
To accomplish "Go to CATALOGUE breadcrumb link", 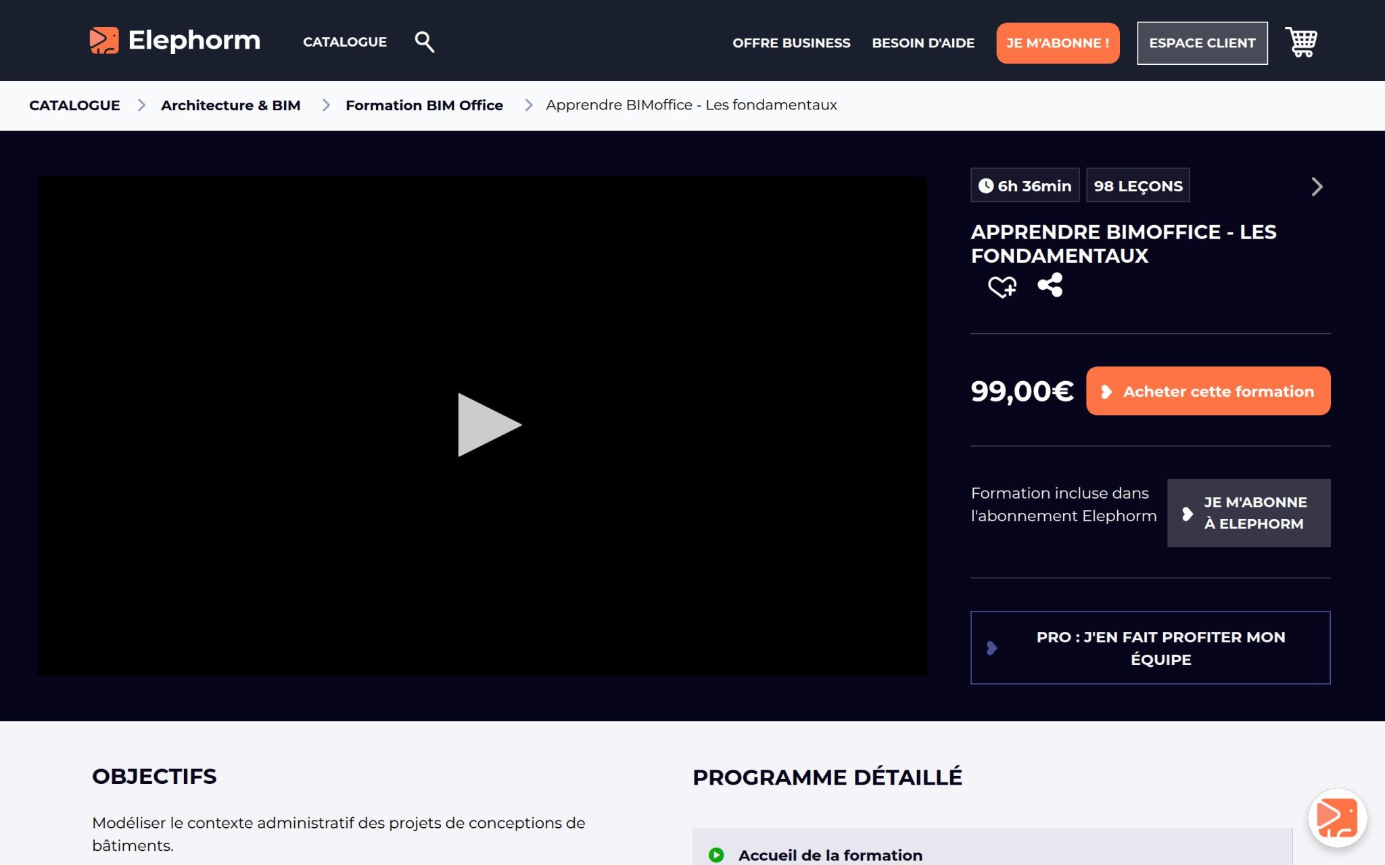I will (74, 105).
